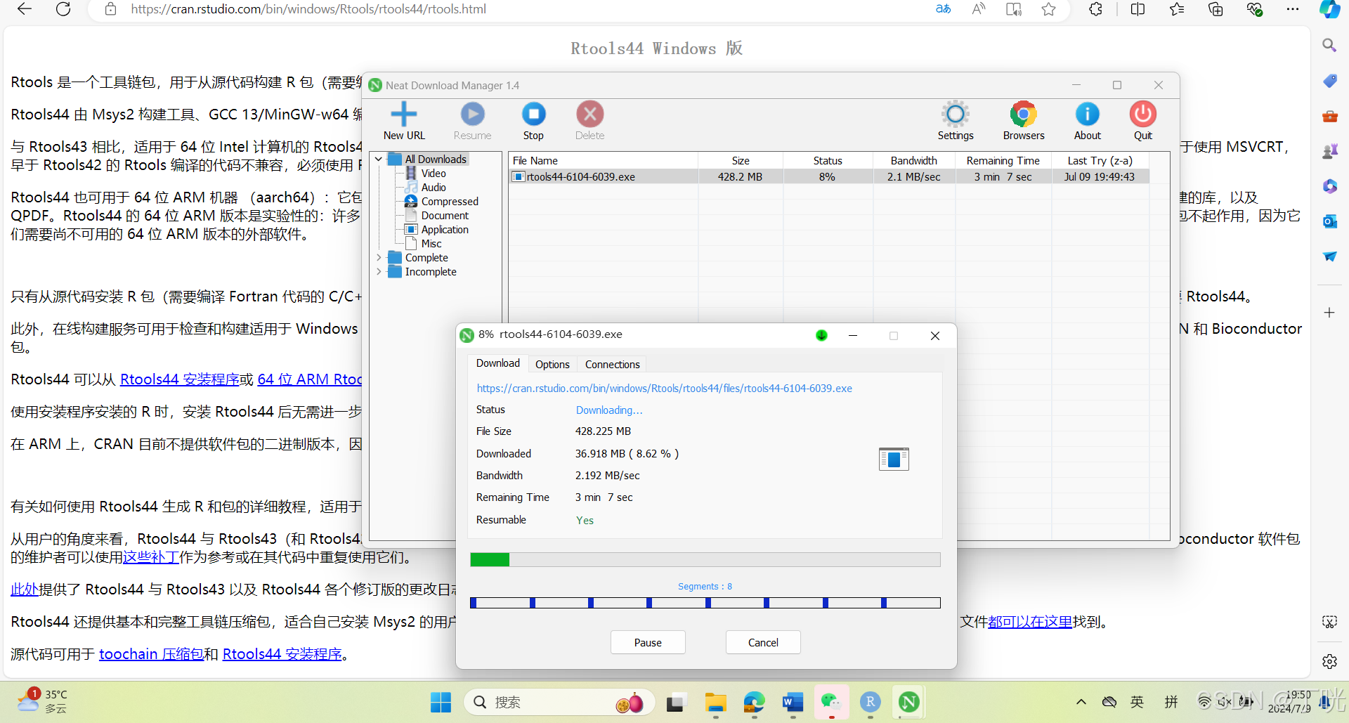Pause the rtools44 download
The height and width of the screenshot is (723, 1349).
(648, 642)
